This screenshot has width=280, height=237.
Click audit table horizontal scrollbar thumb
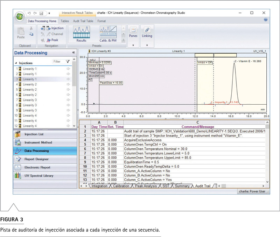click(224, 186)
